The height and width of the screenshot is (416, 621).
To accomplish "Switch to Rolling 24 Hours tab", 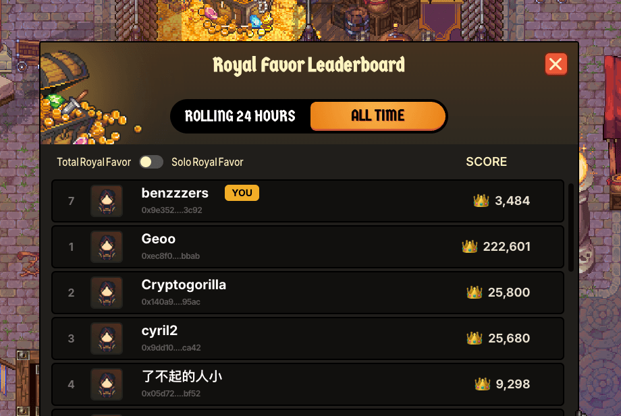I will coord(240,116).
